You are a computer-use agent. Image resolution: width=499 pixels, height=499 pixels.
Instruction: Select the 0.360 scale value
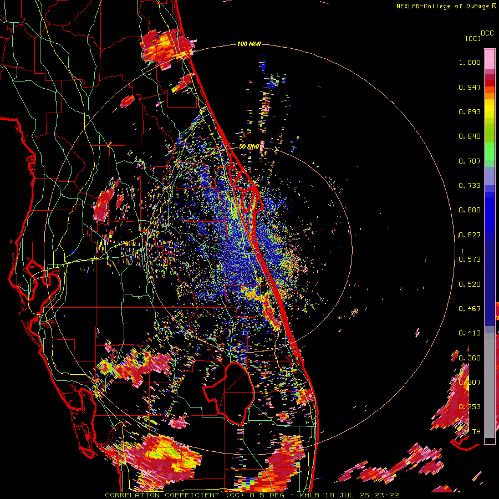coord(470,358)
